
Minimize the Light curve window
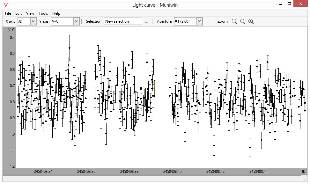[280, 4]
